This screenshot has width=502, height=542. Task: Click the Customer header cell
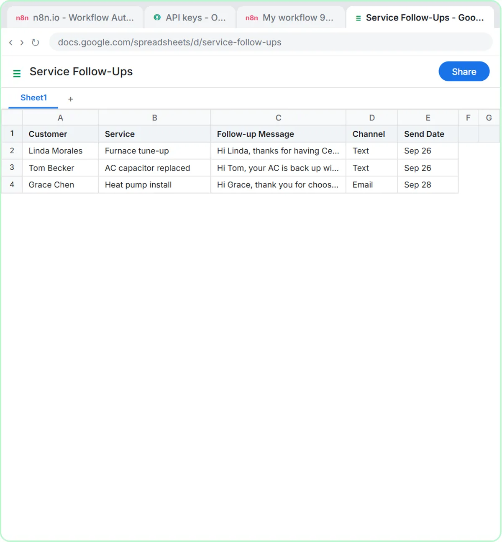point(60,134)
